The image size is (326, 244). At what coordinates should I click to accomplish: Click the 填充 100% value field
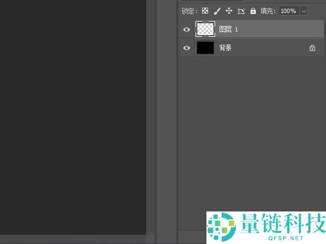click(288, 11)
